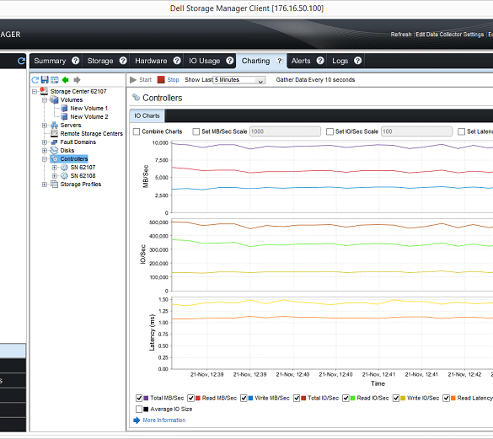The width and height of the screenshot is (493, 439).
Task: Click the Read IO/Sec green swatch
Action: (353, 398)
